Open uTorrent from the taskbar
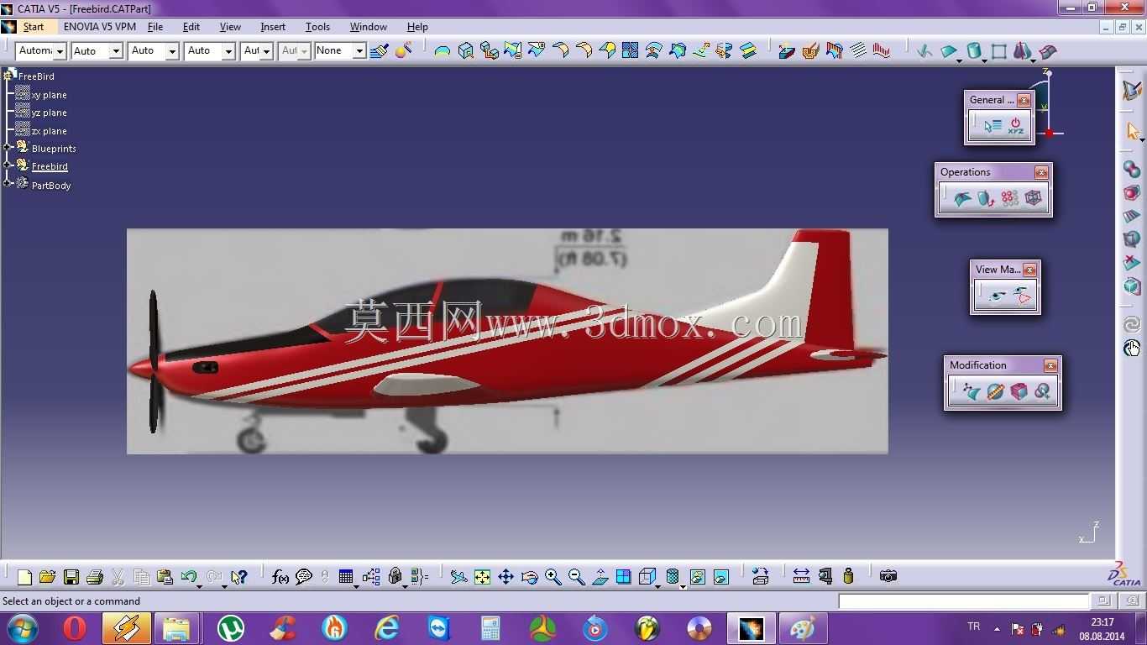Viewport: 1147px width, 645px height. click(231, 627)
